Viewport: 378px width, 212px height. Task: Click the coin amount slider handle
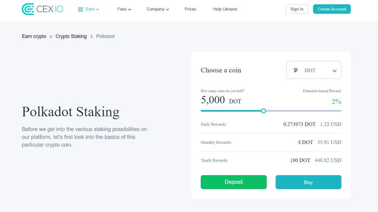(263, 111)
